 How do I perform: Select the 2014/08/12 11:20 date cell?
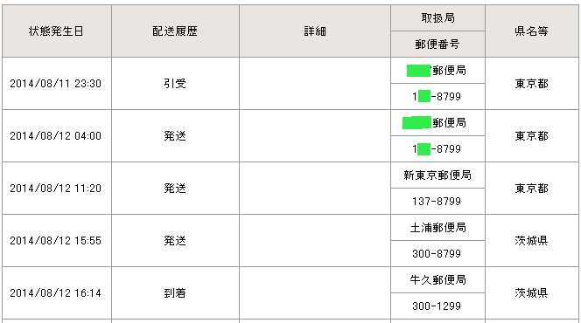click(x=57, y=189)
